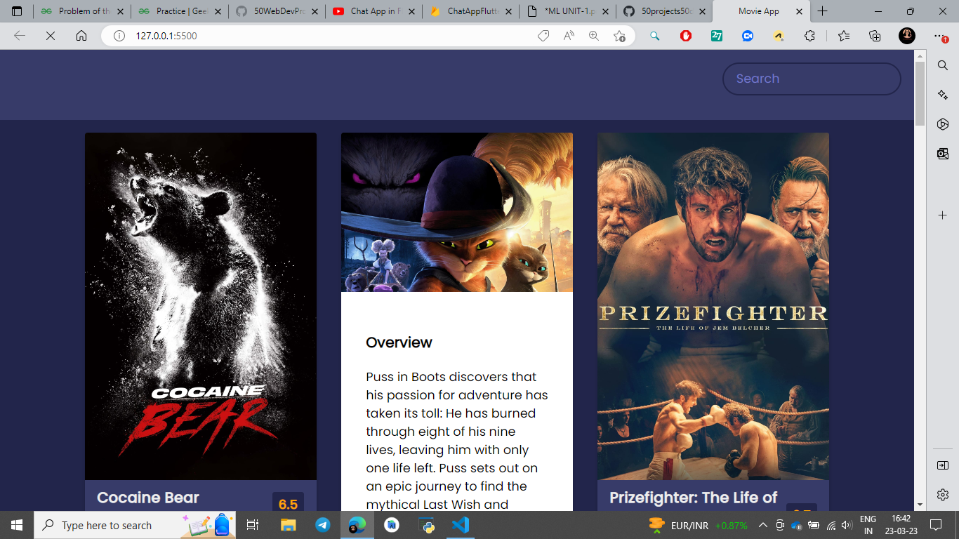959x539 pixels.
Task: Open the sidebar Discover sparkle icon
Action: 943,94
